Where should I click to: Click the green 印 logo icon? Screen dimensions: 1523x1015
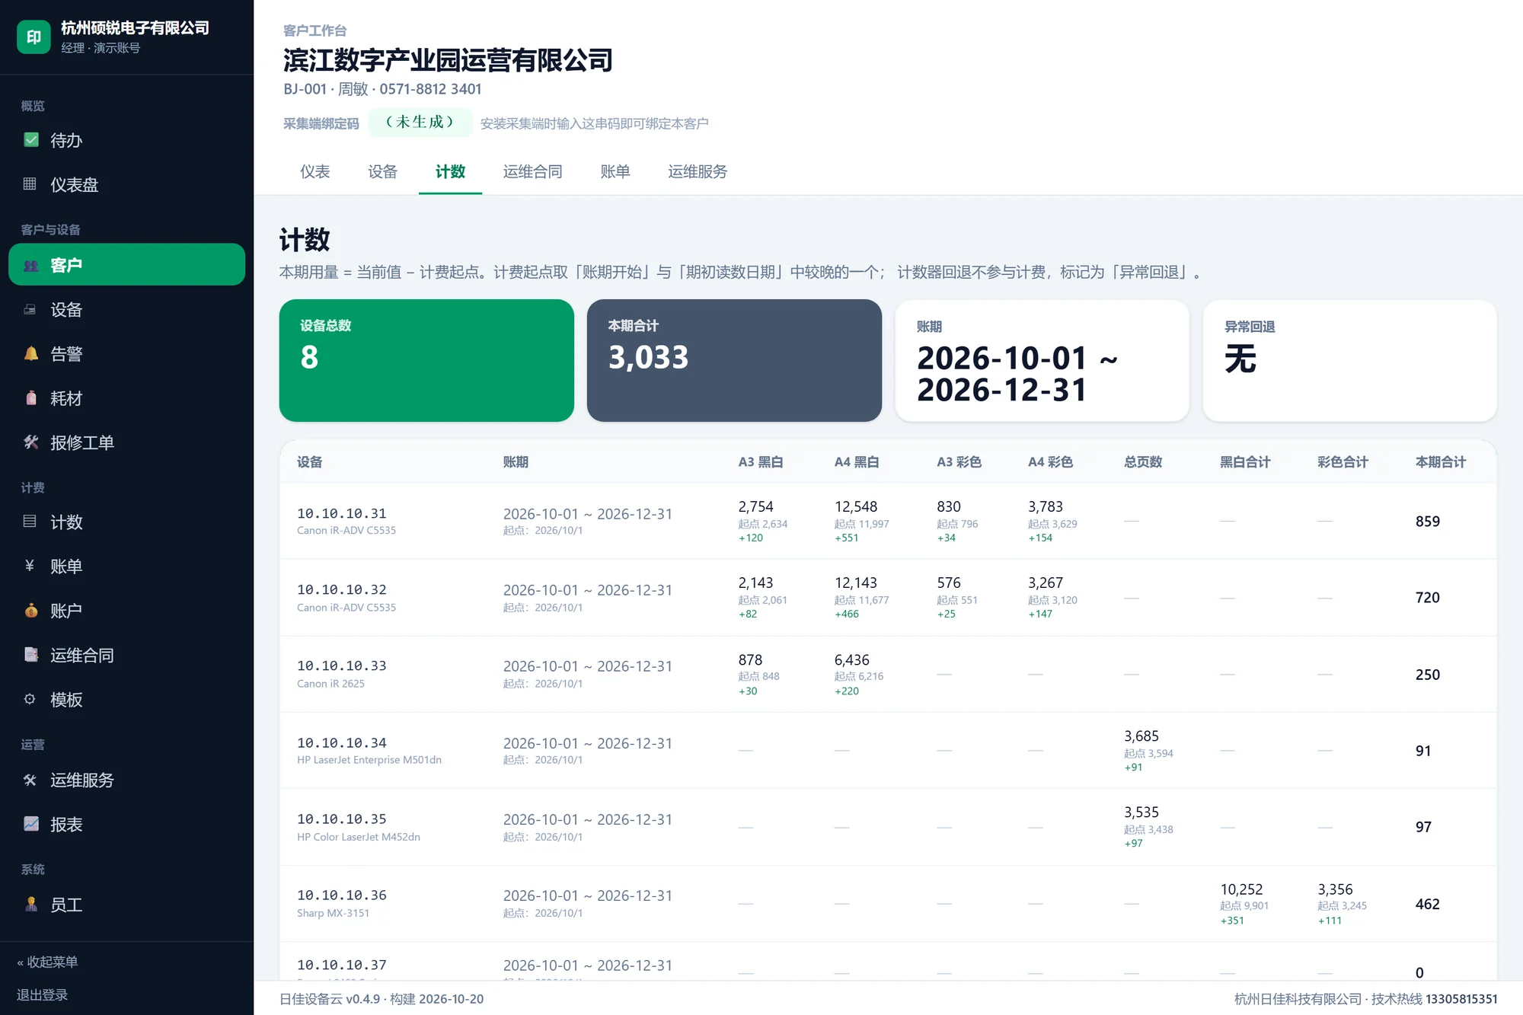(34, 37)
